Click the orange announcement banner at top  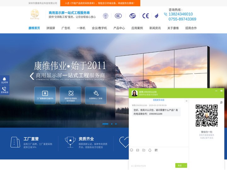tap(100, 3)
